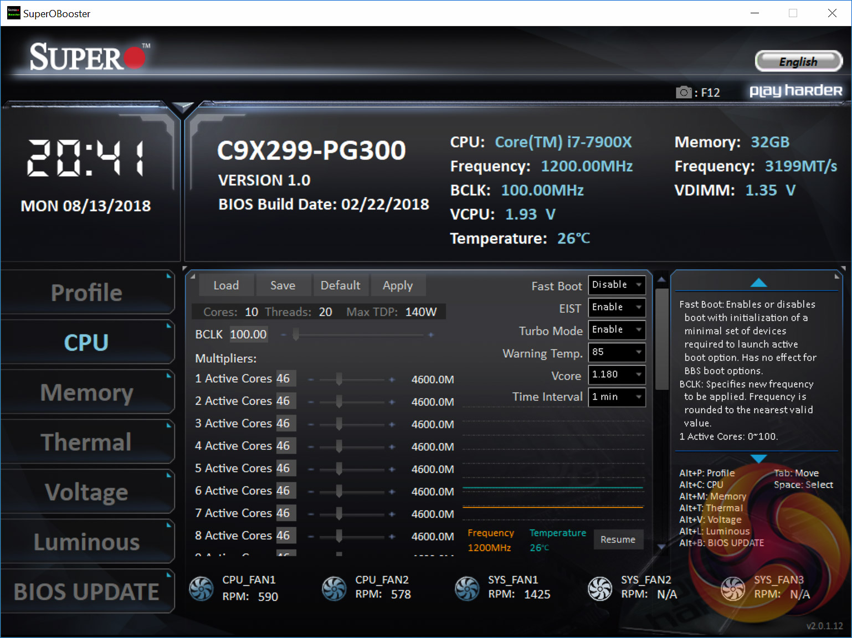Viewport: 852px width, 638px height.
Task: Increase the 4 Active Cores multiplier with plus
Action: coord(392,447)
